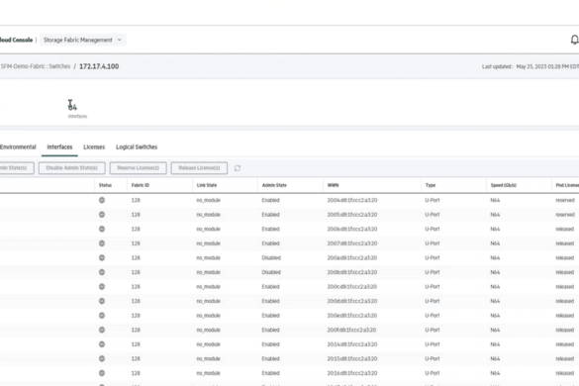The height and width of the screenshot is (386, 579).
Task: Click the Release License(s) button
Action: pyautogui.click(x=199, y=168)
